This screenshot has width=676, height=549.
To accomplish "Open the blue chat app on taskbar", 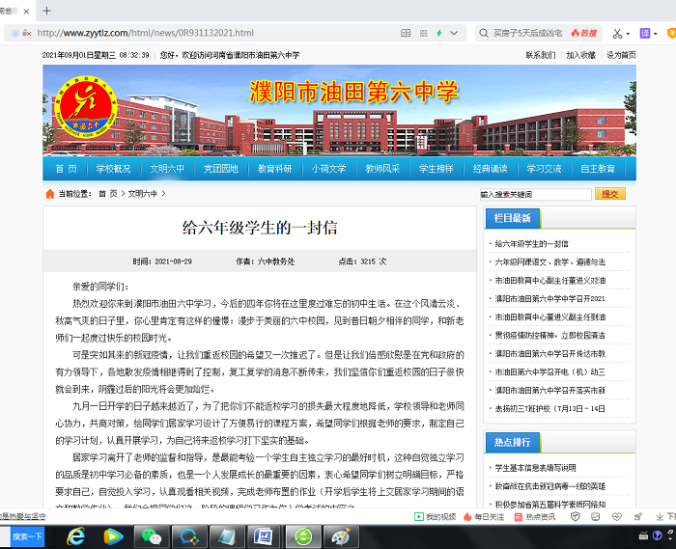I will tap(189, 536).
